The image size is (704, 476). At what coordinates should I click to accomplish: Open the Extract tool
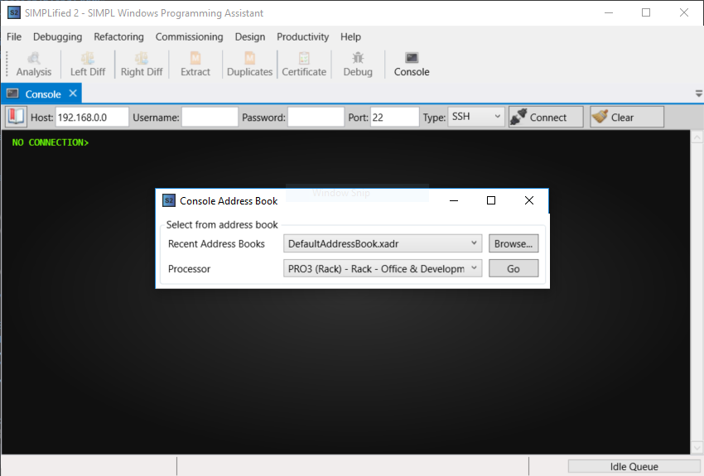point(195,65)
